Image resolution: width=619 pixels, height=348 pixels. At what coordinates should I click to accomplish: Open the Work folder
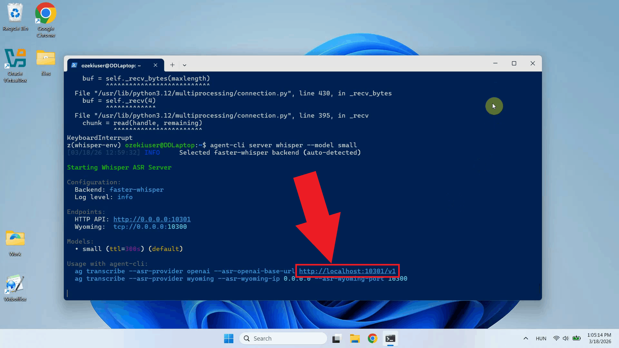(15, 239)
